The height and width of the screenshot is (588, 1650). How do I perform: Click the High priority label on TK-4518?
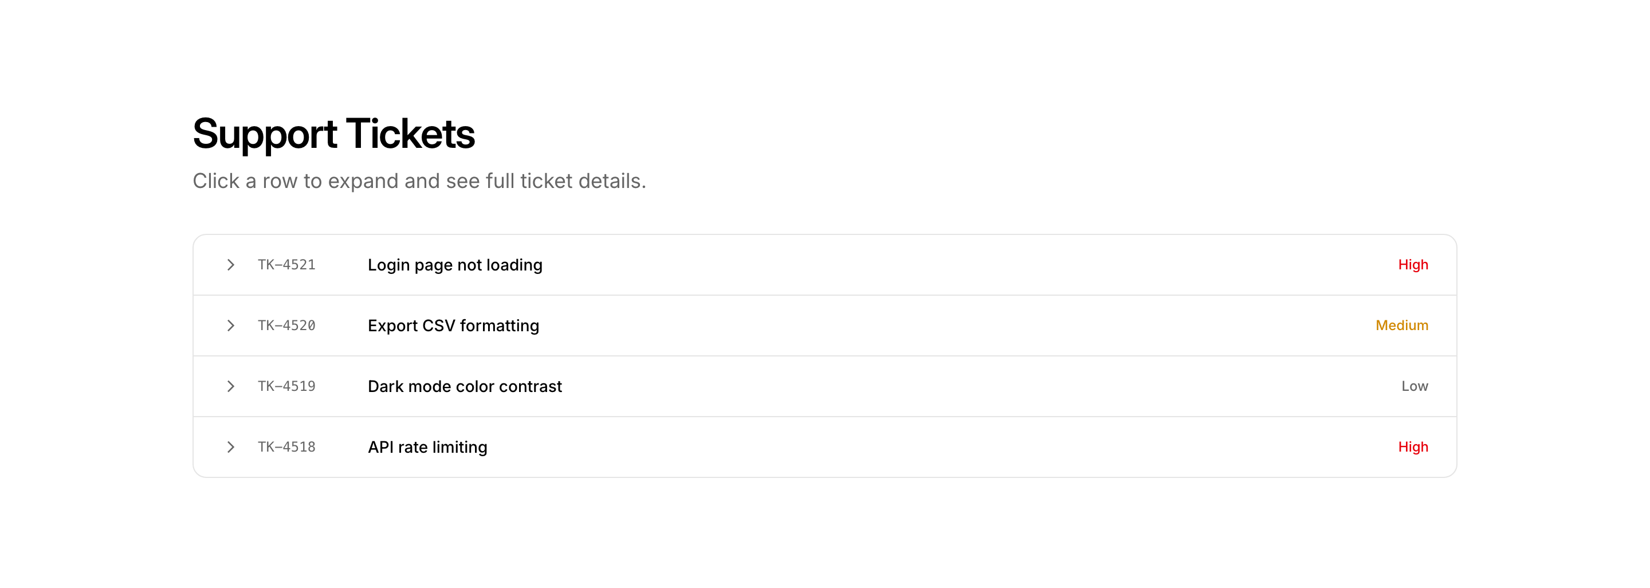pos(1412,447)
